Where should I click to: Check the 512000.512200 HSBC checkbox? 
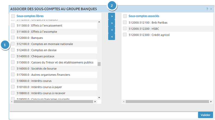(125, 28)
